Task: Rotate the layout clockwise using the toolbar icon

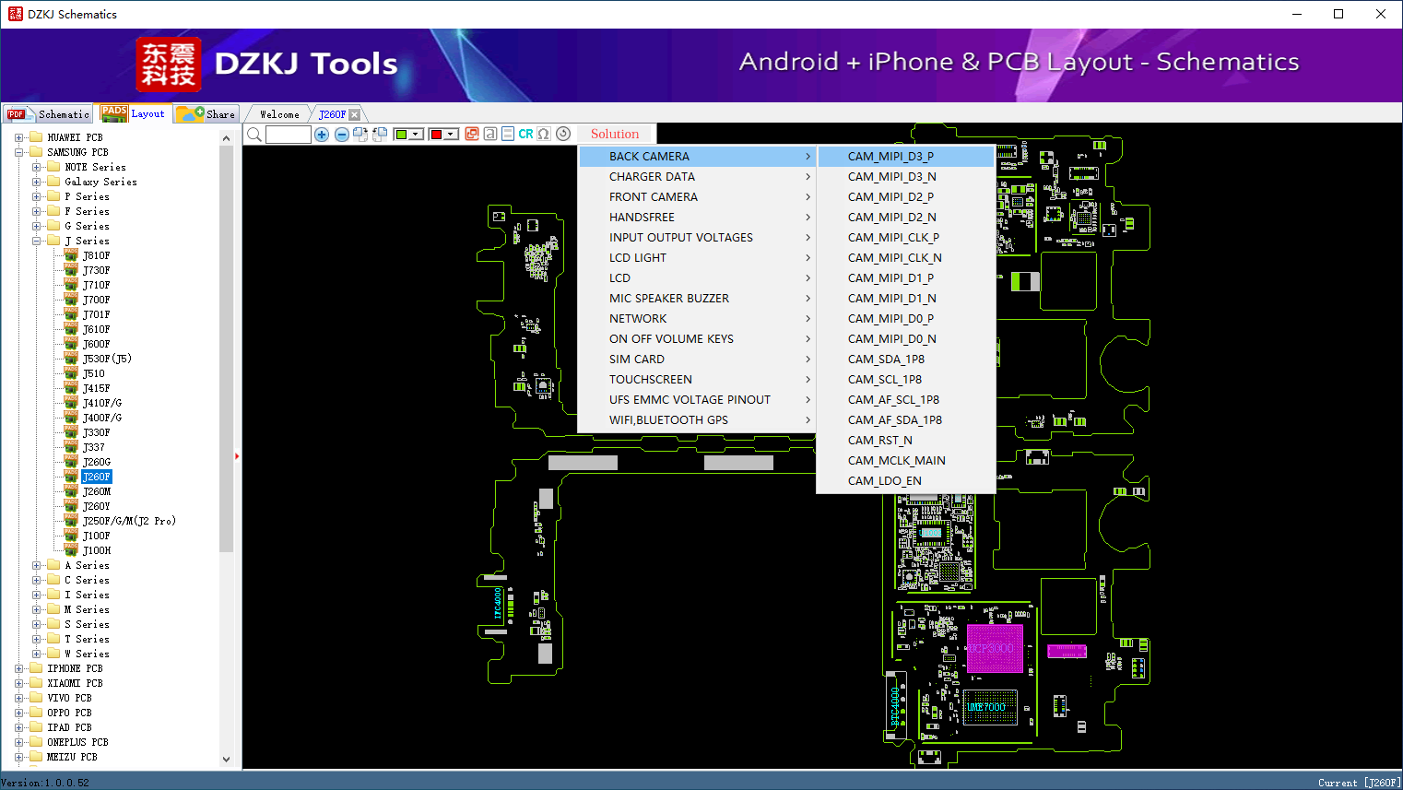Action: click(x=360, y=135)
